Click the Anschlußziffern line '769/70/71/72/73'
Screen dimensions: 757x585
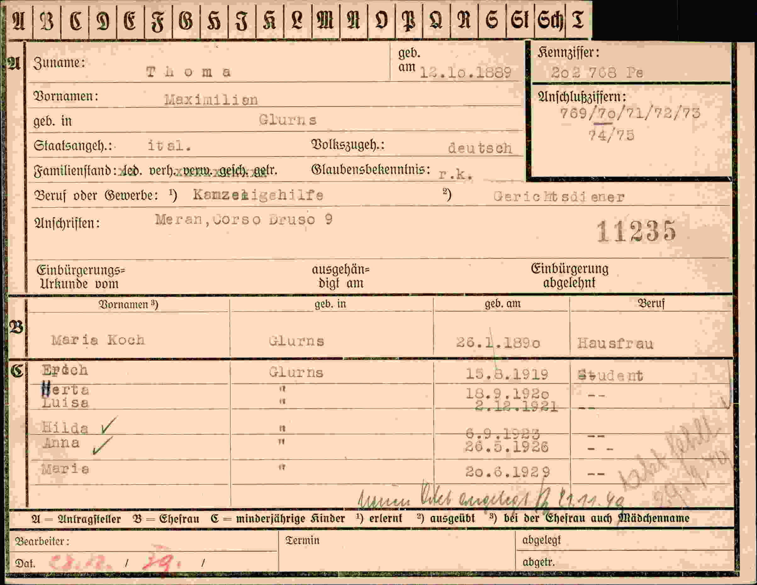coord(630,113)
